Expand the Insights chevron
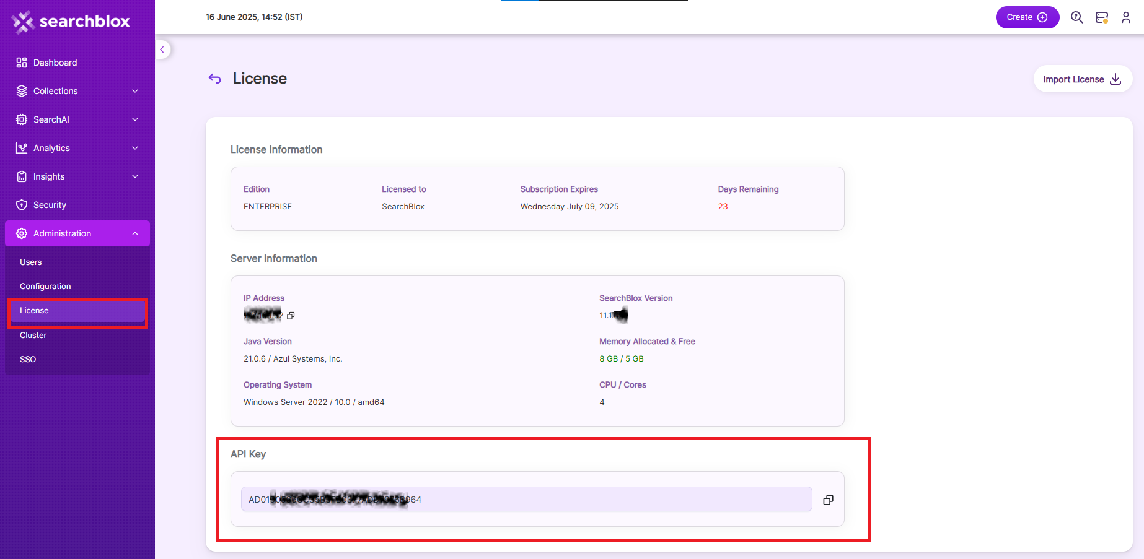Screen dimensions: 1144x559 click(135, 176)
